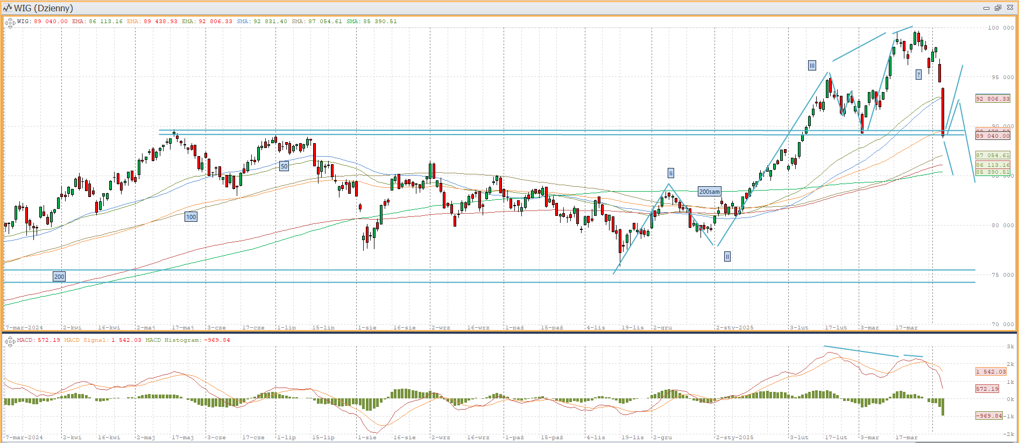Click the -969.84 histogram value tag
1019x443 pixels.
989,416
